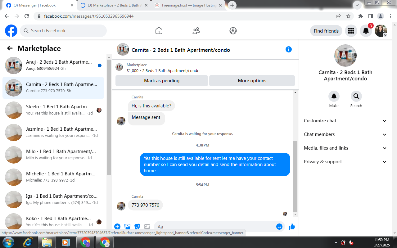The width and height of the screenshot is (397, 248).
Task: Choose a sticker in composer
Action: tap(137, 227)
